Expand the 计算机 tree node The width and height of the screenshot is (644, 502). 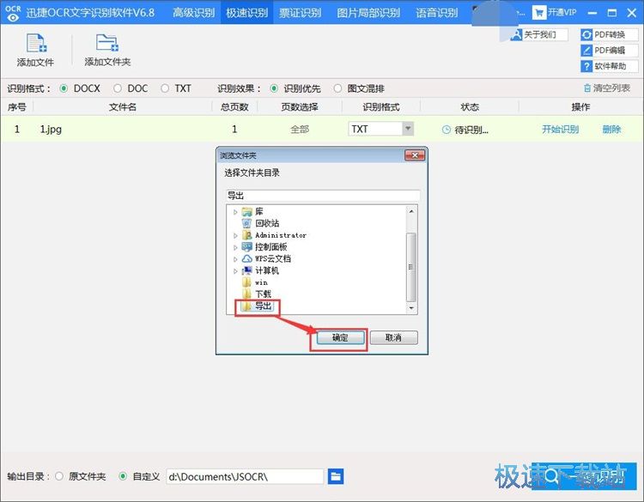pyautogui.click(x=235, y=271)
